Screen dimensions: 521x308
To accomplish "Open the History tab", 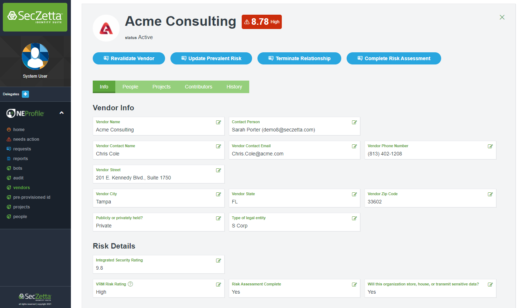I will click(x=234, y=87).
